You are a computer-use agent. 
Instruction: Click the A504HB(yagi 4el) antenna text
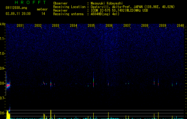(105, 14)
